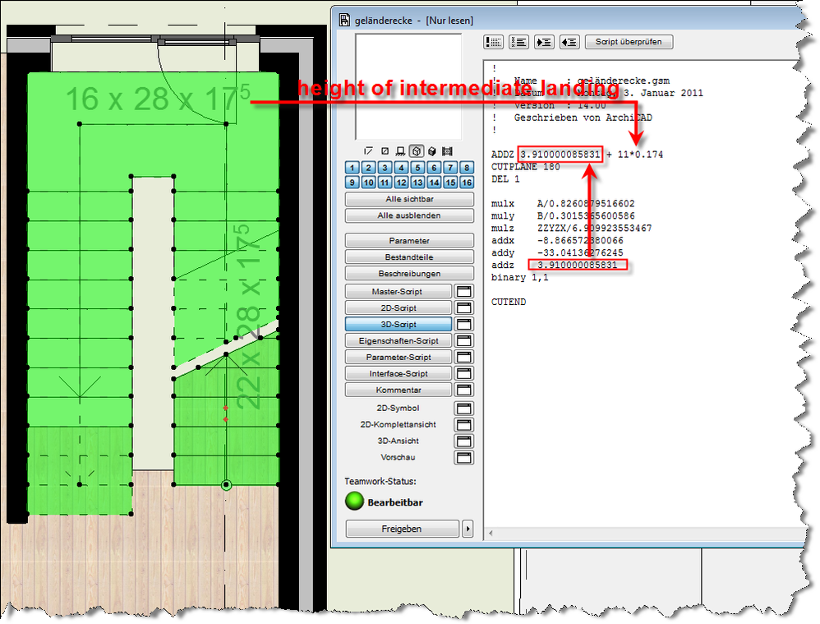The image size is (820, 624).
Task: Toggle fragment number 5
Action: coord(417,168)
